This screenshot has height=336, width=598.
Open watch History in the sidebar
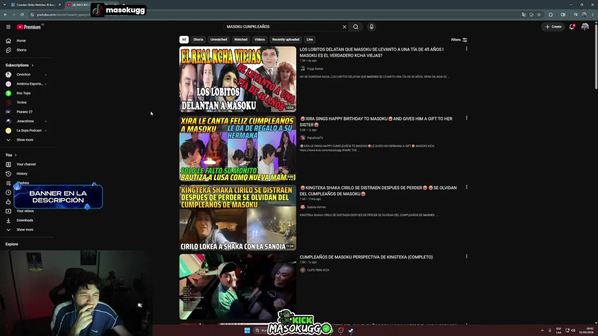(27, 174)
